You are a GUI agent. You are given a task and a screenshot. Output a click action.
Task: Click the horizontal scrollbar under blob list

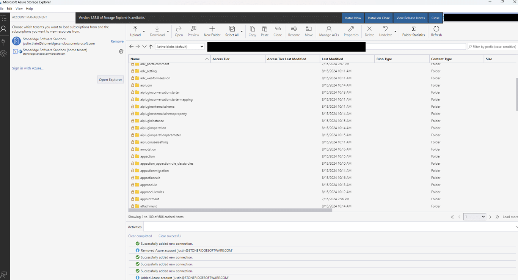[x=230, y=210]
